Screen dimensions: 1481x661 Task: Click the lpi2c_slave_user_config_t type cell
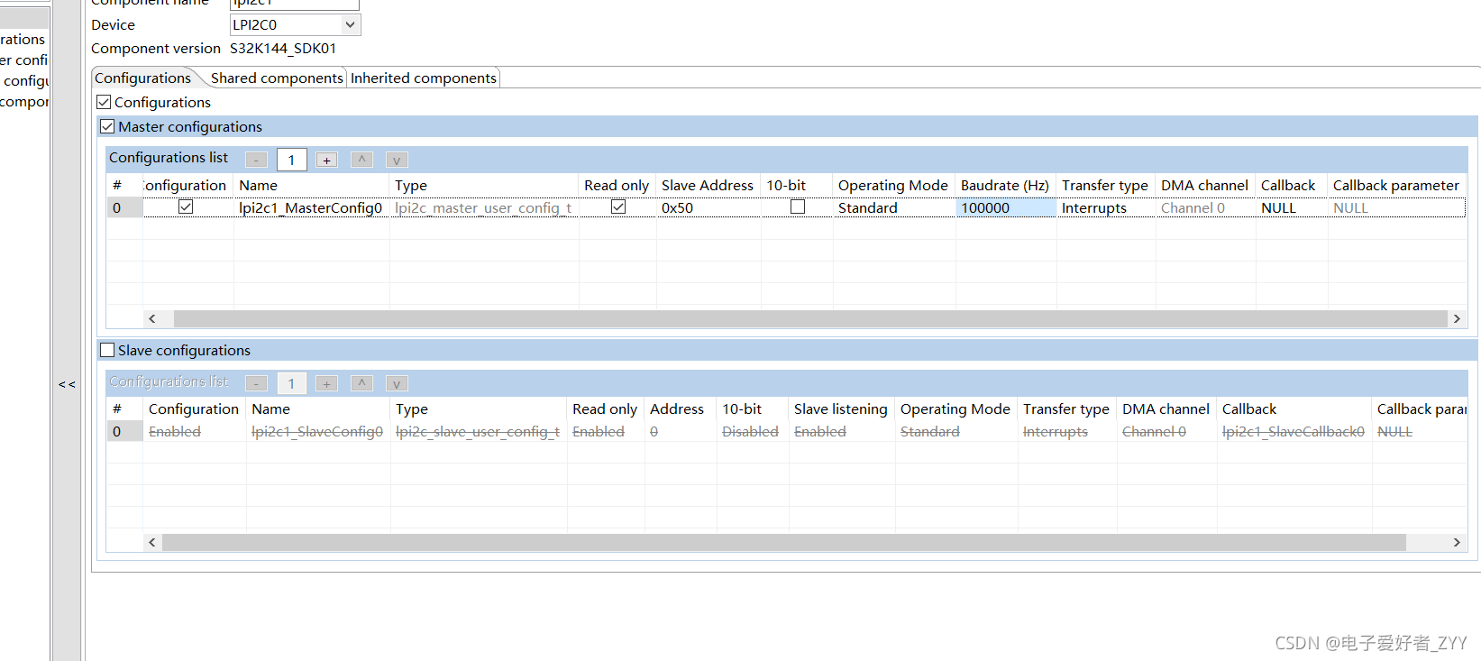(478, 431)
